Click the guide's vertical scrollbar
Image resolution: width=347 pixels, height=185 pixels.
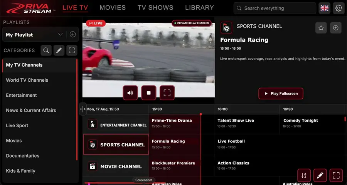[x=345, y=119]
